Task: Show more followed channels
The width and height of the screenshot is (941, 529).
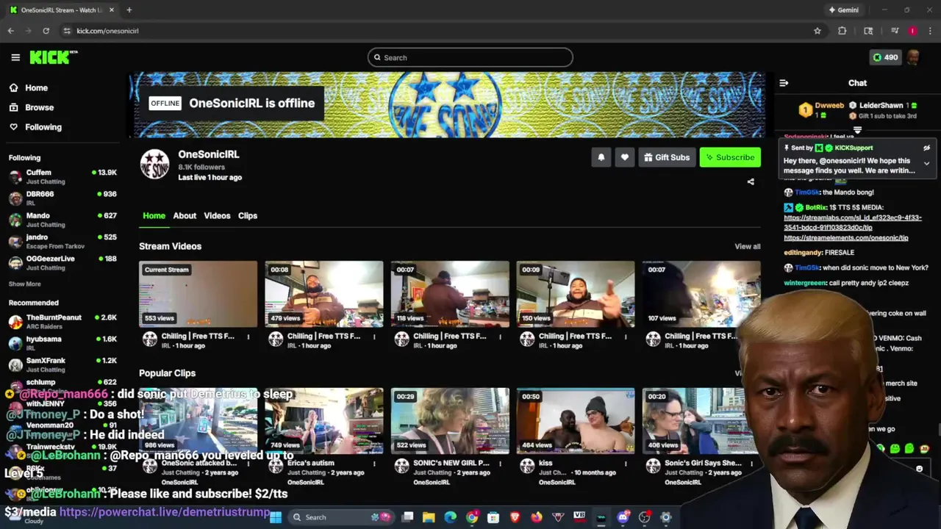Action: tap(24, 284)
